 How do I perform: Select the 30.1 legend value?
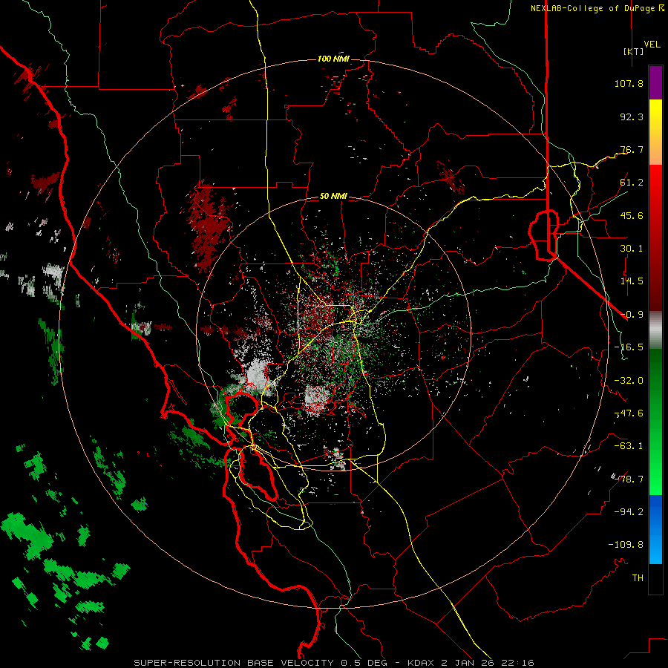click(632, 249)
